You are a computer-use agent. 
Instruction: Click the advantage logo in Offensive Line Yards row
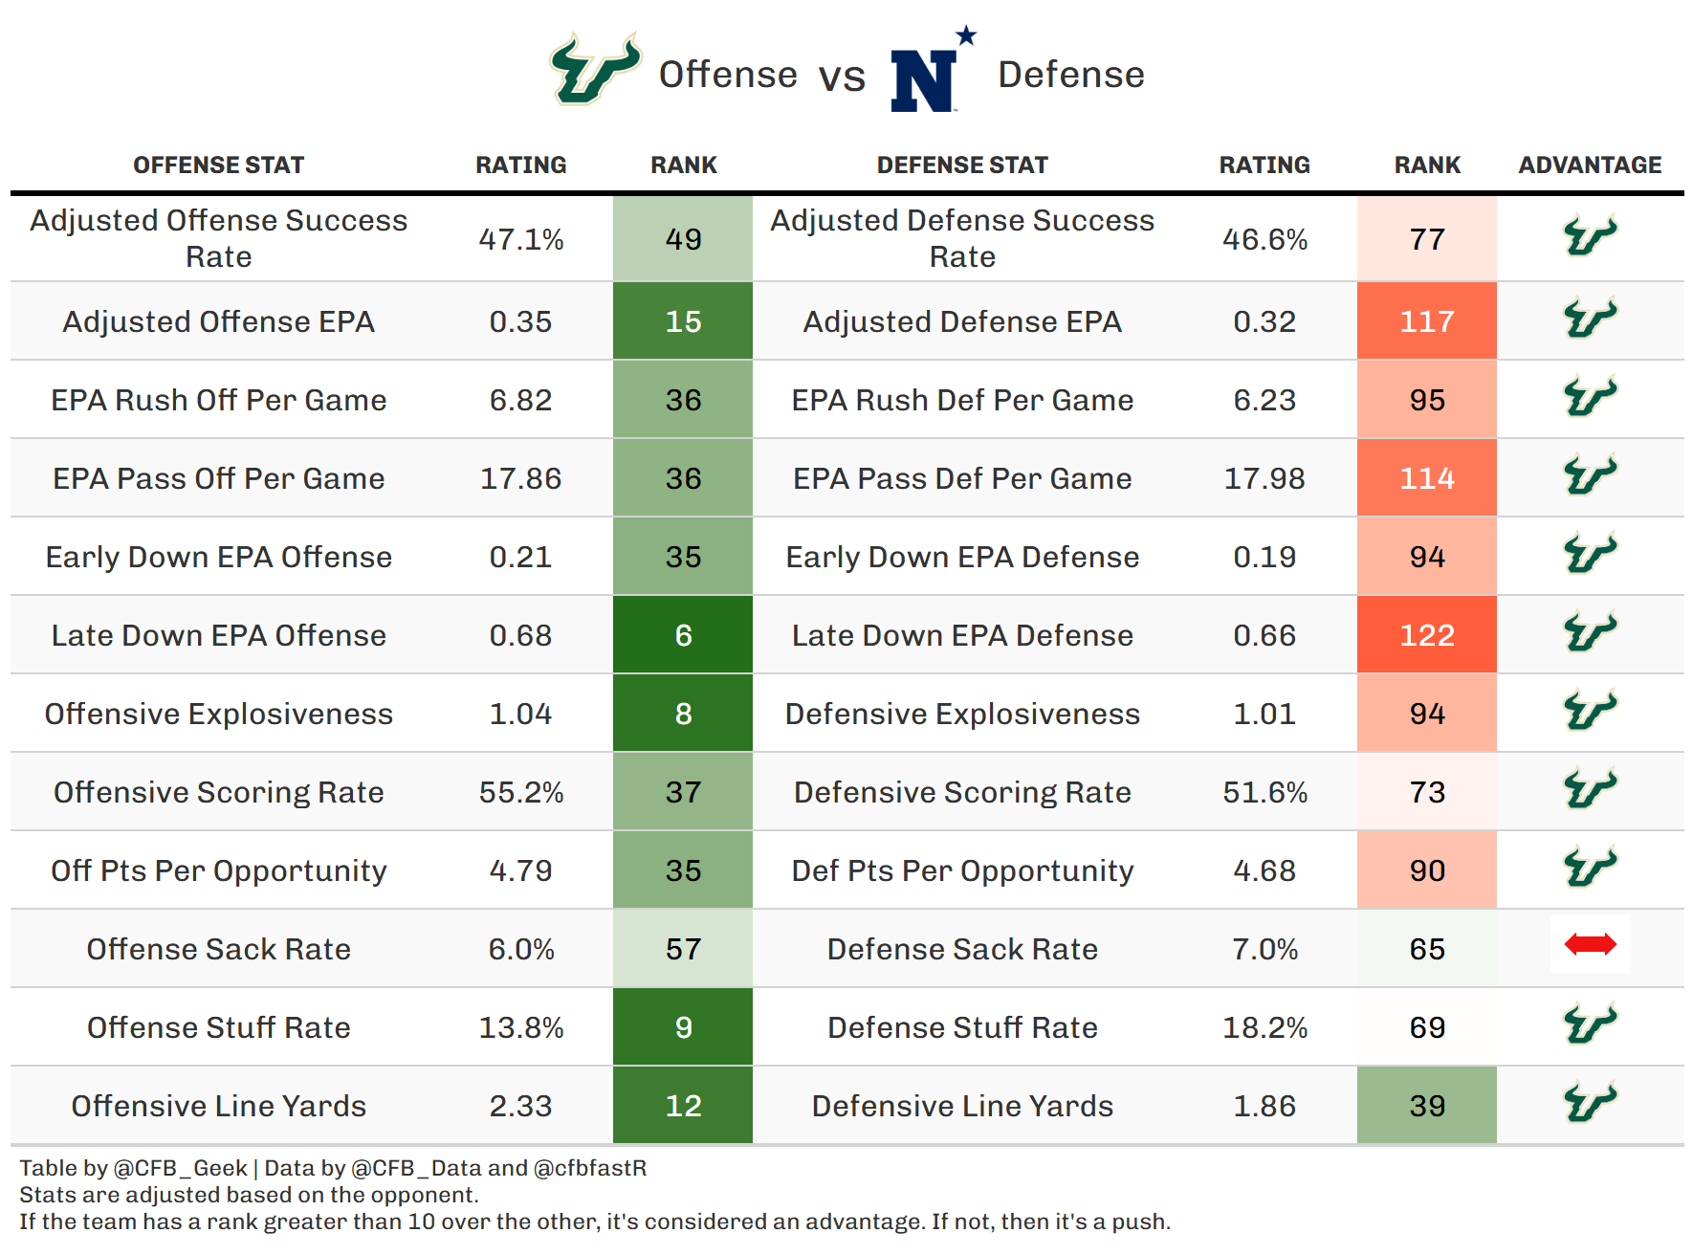1590,1104
